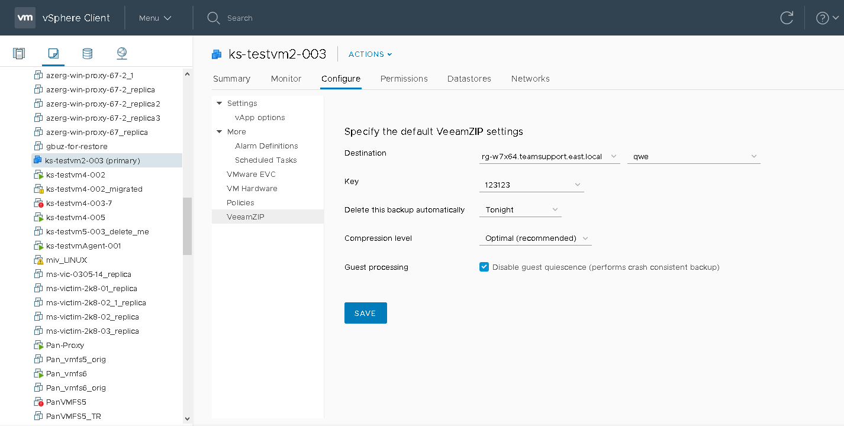Collapse the More section
844x426 pixels.
[x=220, y=132]
